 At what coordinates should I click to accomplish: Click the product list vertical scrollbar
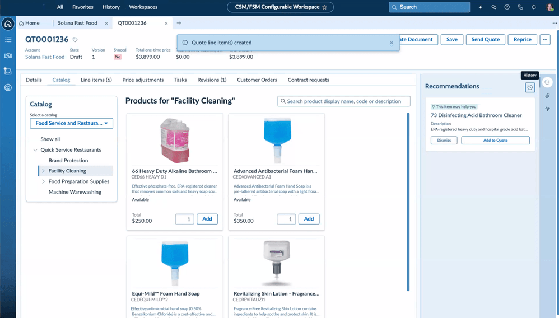coord(408,202)
